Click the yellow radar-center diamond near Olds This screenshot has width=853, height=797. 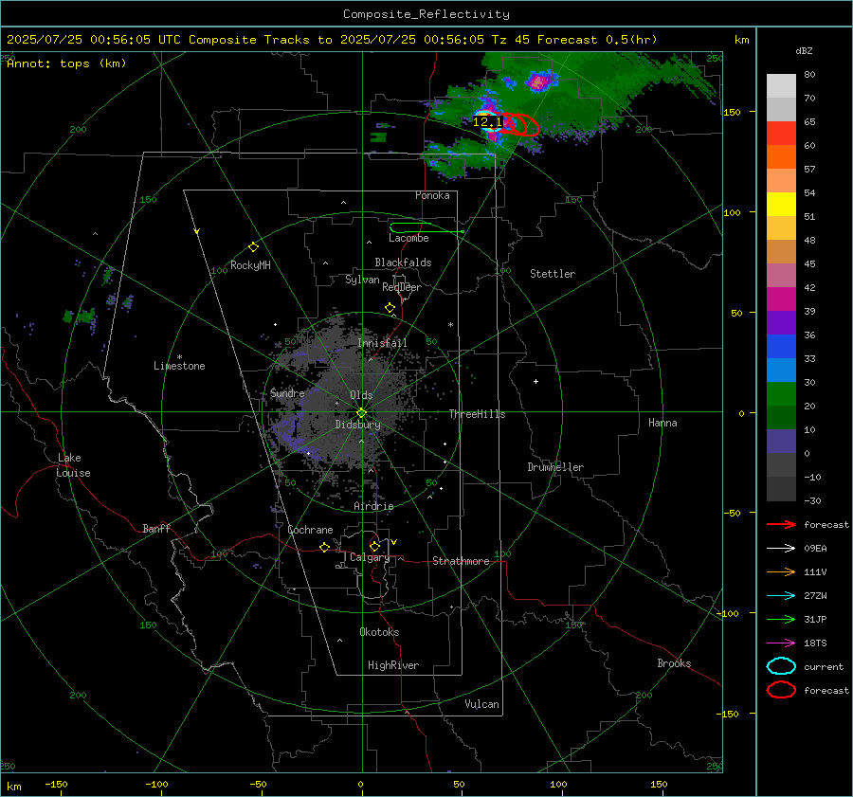click(x=362, y=413)
